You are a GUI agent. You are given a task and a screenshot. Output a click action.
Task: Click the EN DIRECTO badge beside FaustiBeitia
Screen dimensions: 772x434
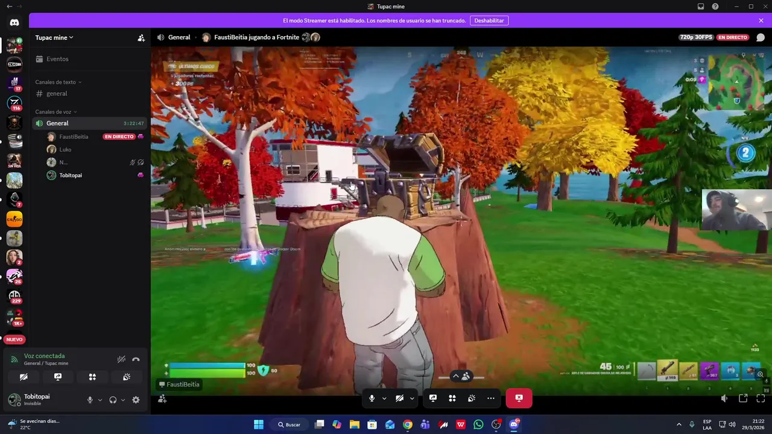(x=119, y=137)
